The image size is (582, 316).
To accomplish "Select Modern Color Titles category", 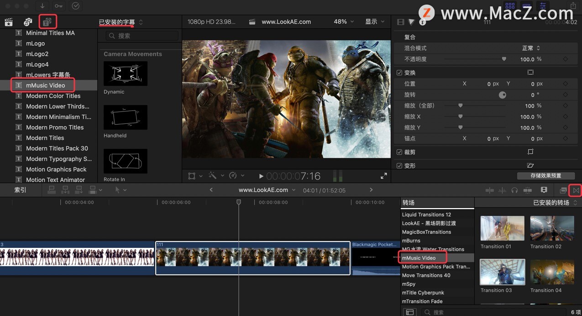I will (x=53, y=96).
